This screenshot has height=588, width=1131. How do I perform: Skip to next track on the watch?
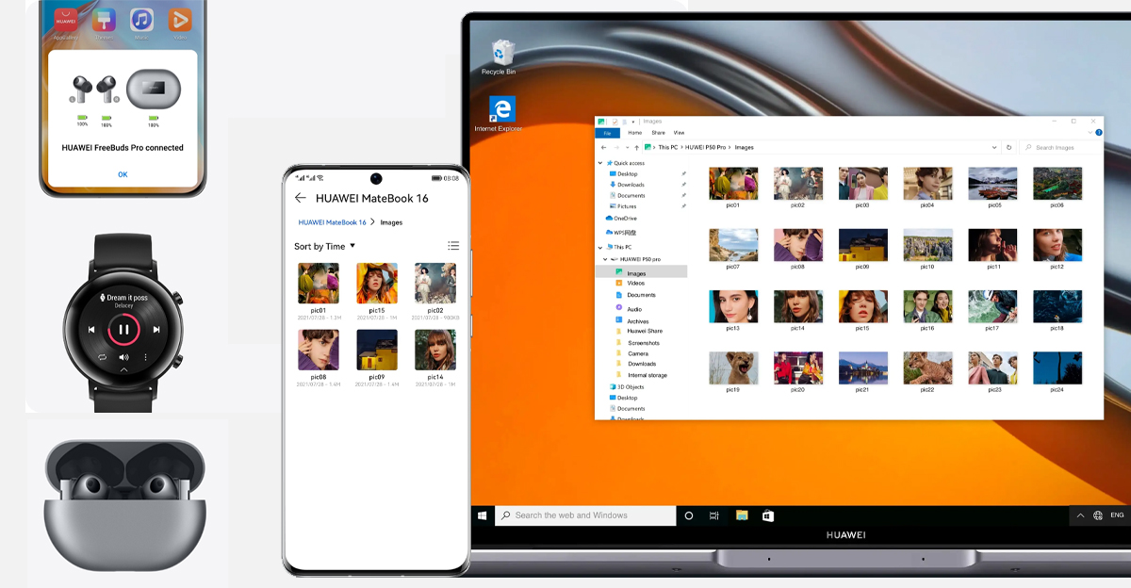(156, 330)
